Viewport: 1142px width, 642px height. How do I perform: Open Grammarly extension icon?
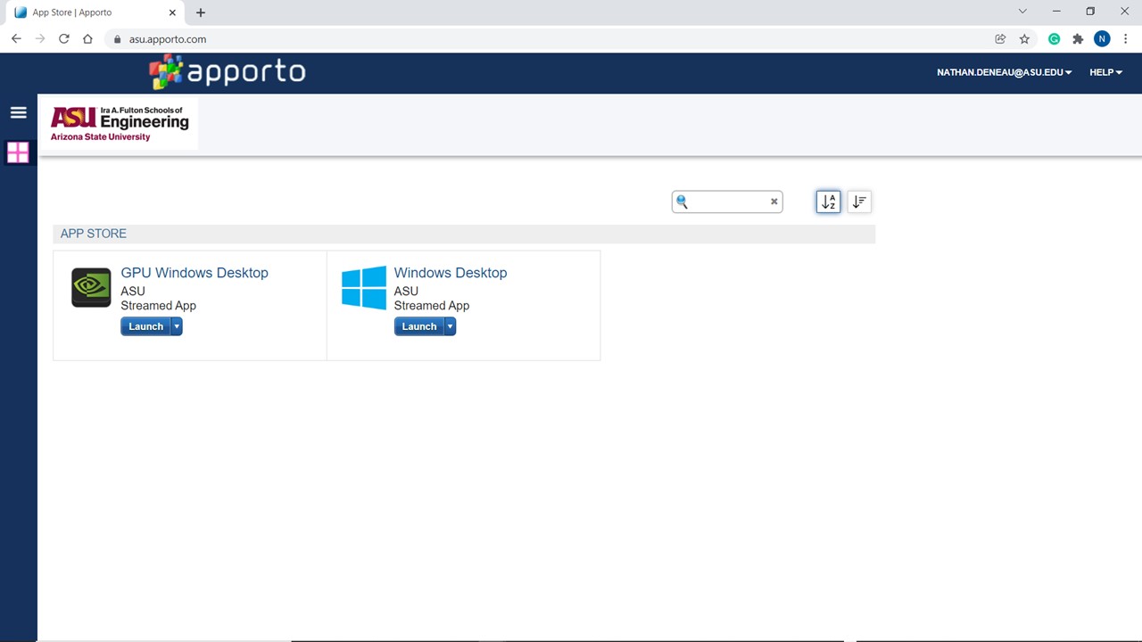click(1054, 39)
